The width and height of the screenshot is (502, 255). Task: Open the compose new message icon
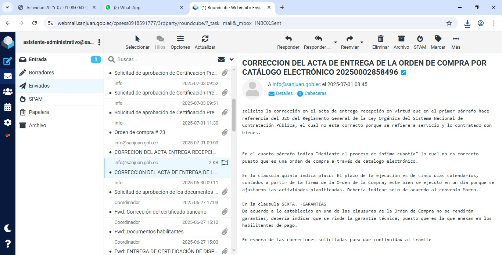[x=7, y=61]
